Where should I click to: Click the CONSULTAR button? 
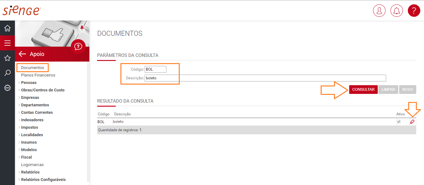click(363, 90)
